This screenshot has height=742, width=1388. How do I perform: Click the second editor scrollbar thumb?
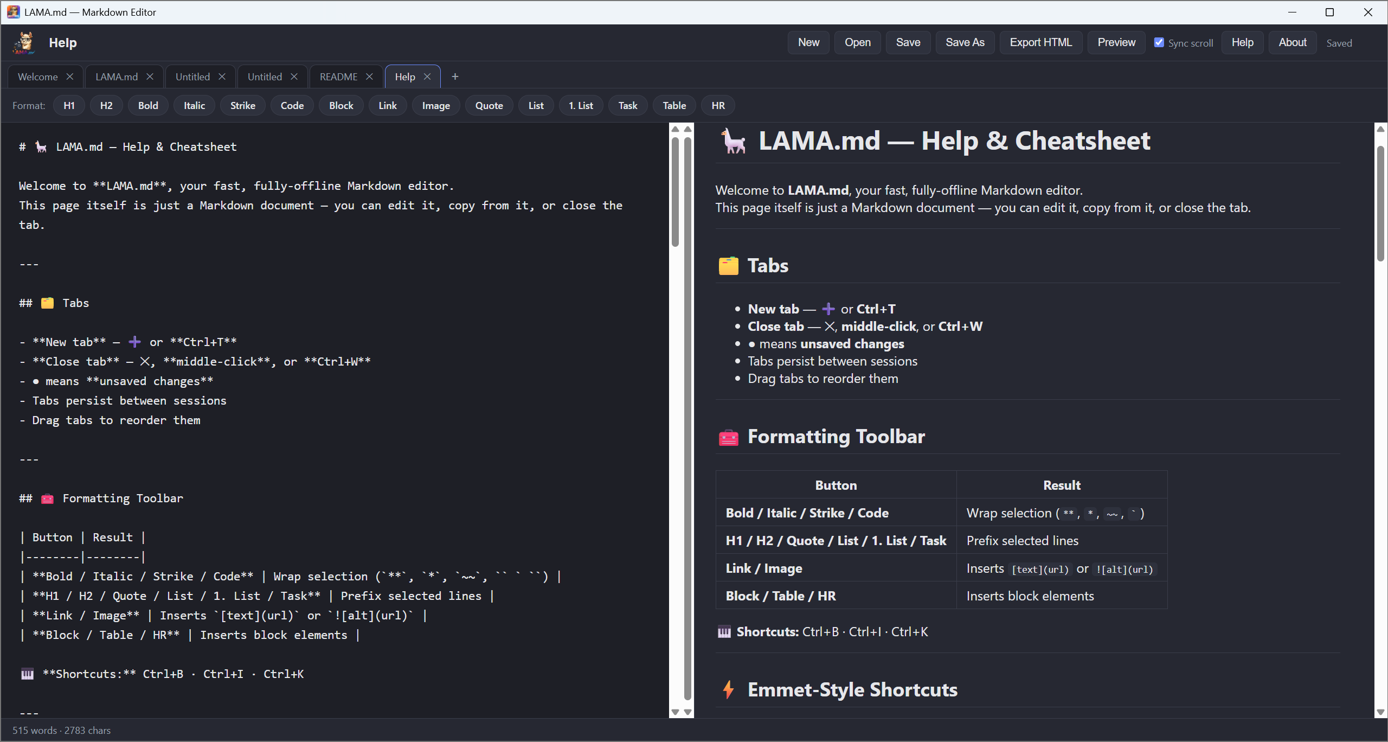coord(688,418)
